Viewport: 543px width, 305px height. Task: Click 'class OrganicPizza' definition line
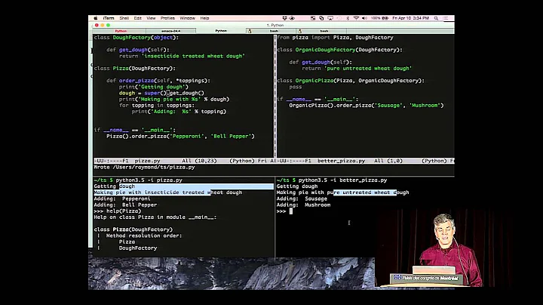(351, 81)
